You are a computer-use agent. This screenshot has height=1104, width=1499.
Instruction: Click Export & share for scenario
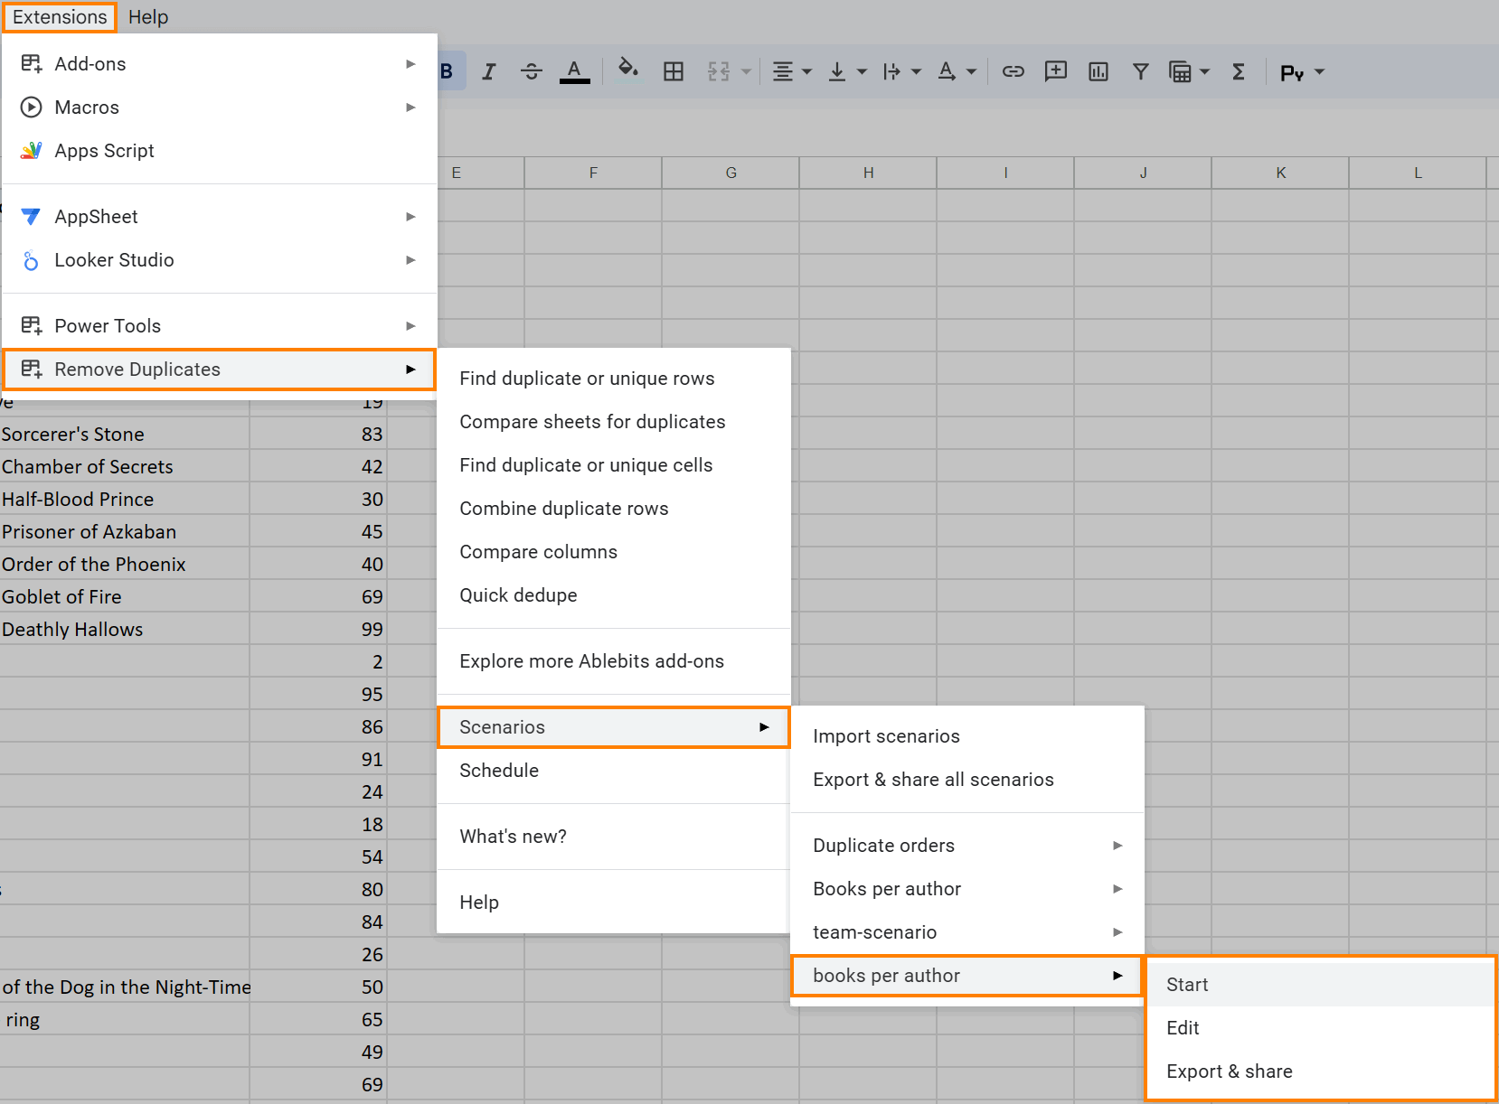click(x=1321, y=1071)
